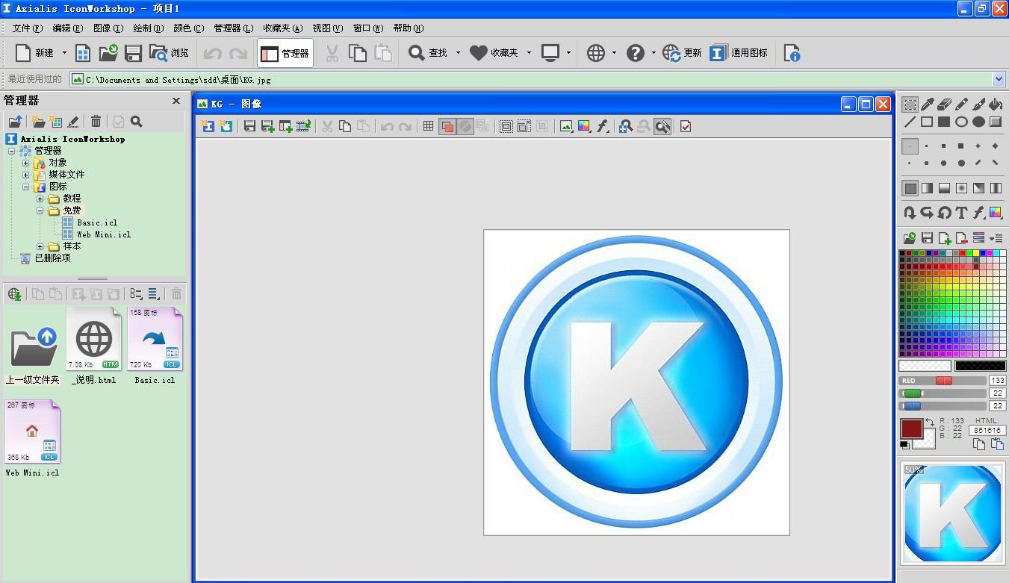Click the dark red foreground color swatch

click(x=912, y=429)
